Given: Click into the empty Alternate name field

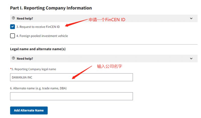Looking at the screenshot, I should 71,96.
